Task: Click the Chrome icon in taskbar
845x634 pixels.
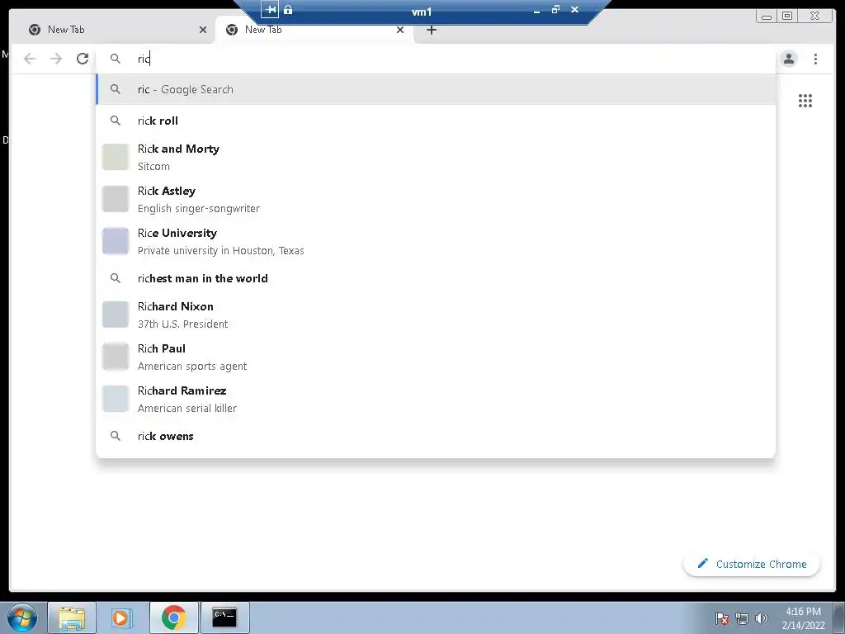Action: coord(173,617)
